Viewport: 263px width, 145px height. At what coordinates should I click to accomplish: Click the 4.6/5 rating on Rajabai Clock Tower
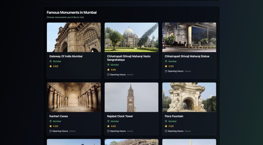coord(113,126)
